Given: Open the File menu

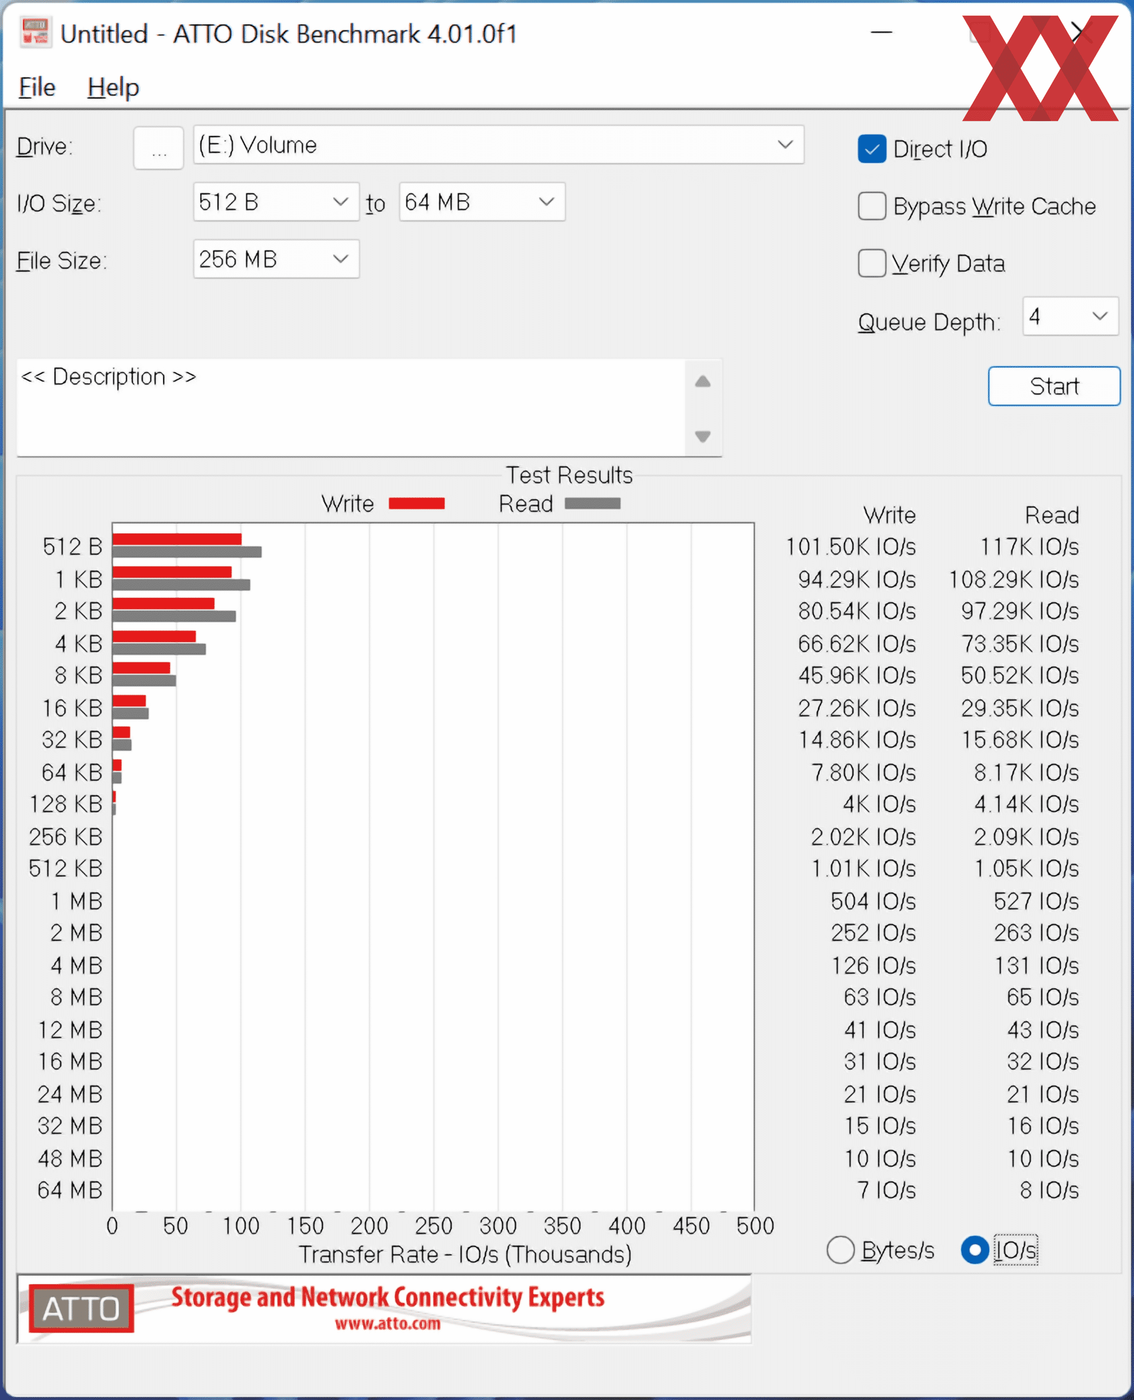Looking at the screenshot, I should click(x=37, y=87).
